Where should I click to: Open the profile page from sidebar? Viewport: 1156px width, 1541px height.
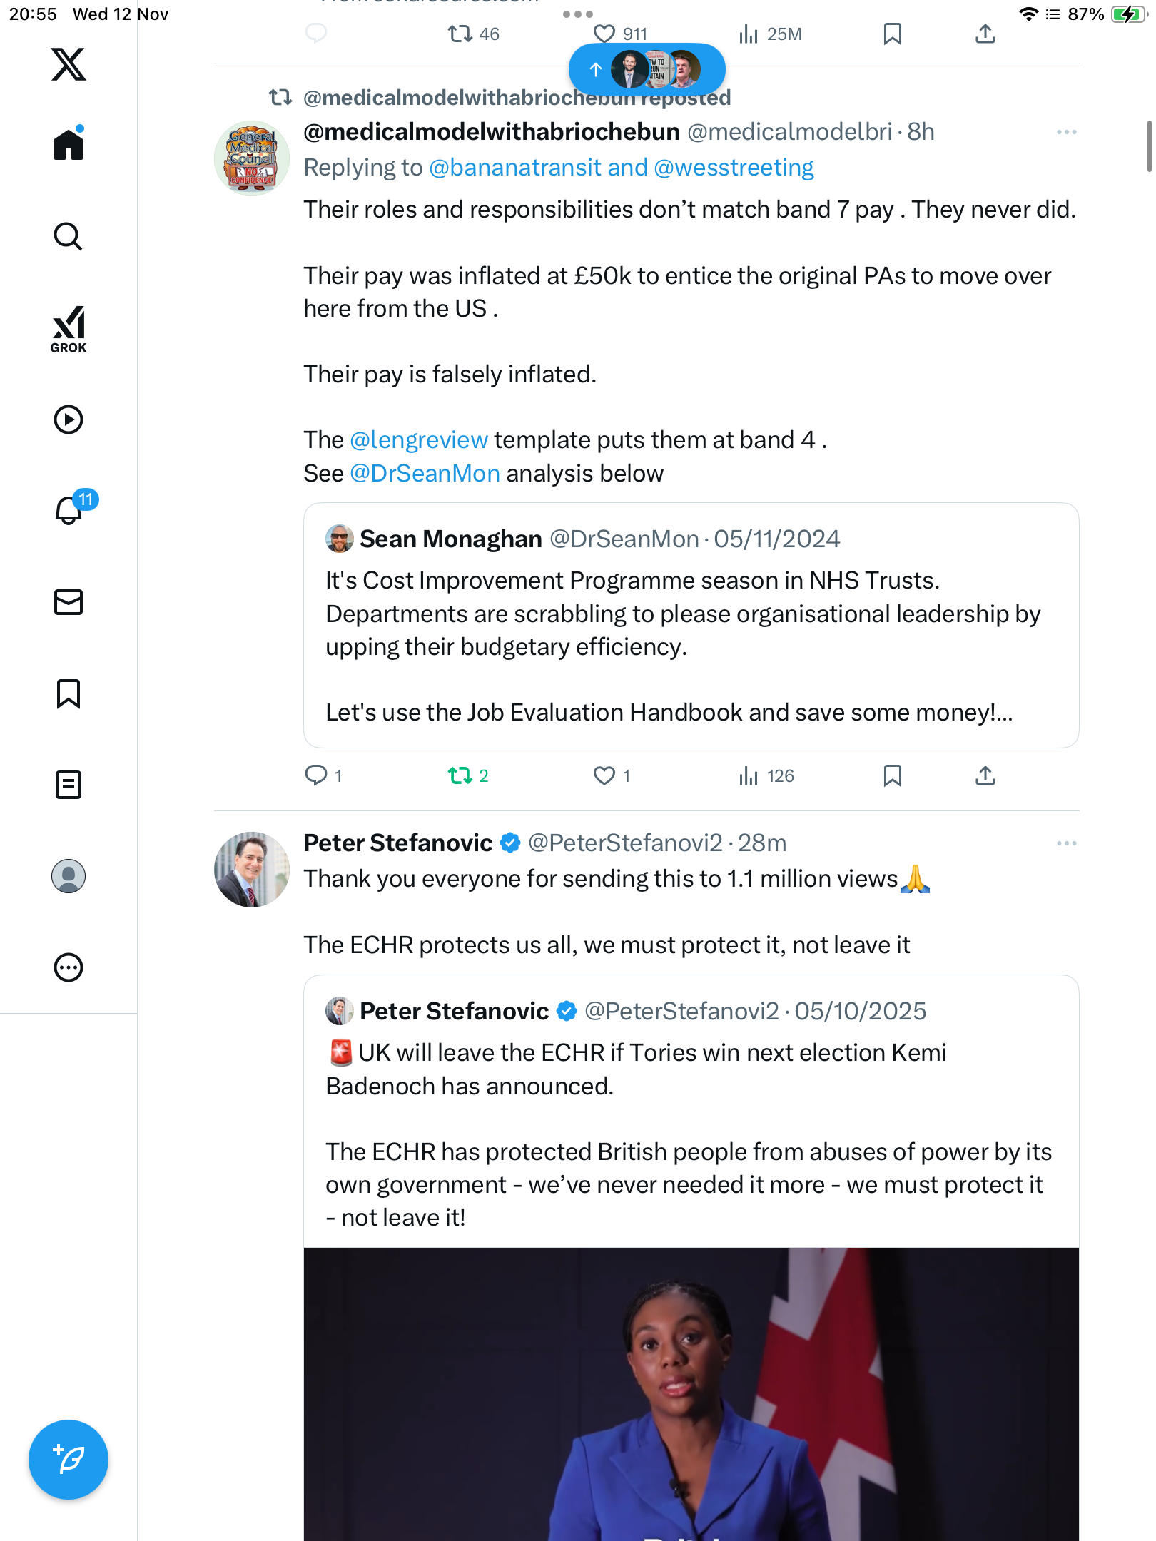tap(69, 876)
